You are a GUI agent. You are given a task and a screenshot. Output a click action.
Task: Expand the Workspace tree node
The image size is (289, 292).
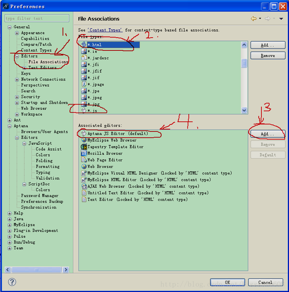pos(17,114)
